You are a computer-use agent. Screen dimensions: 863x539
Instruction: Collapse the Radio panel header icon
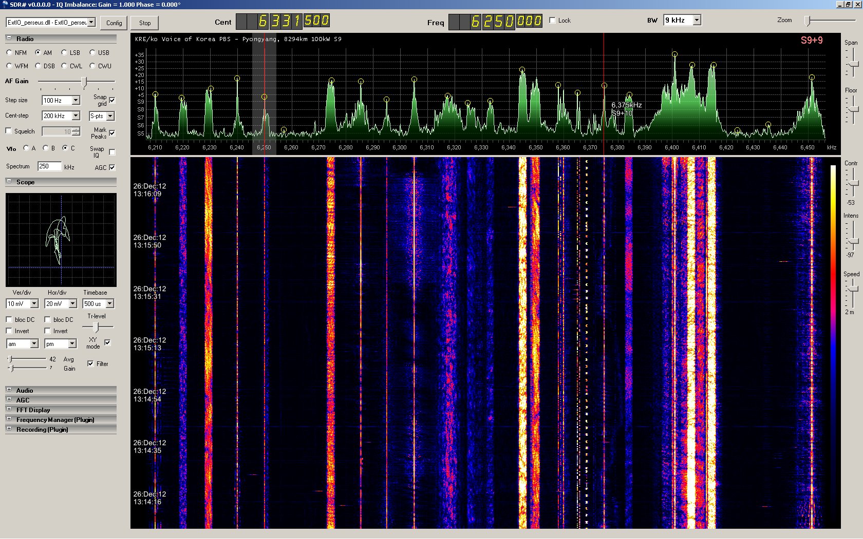point(9,38)
